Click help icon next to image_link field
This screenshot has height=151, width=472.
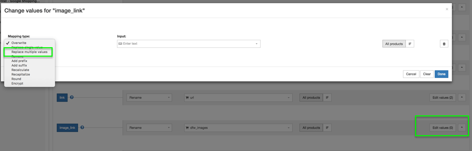click(82, 127)
